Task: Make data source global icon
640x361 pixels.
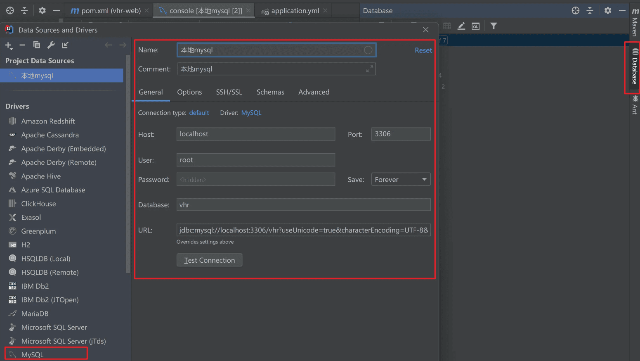Action: (65, 45)
